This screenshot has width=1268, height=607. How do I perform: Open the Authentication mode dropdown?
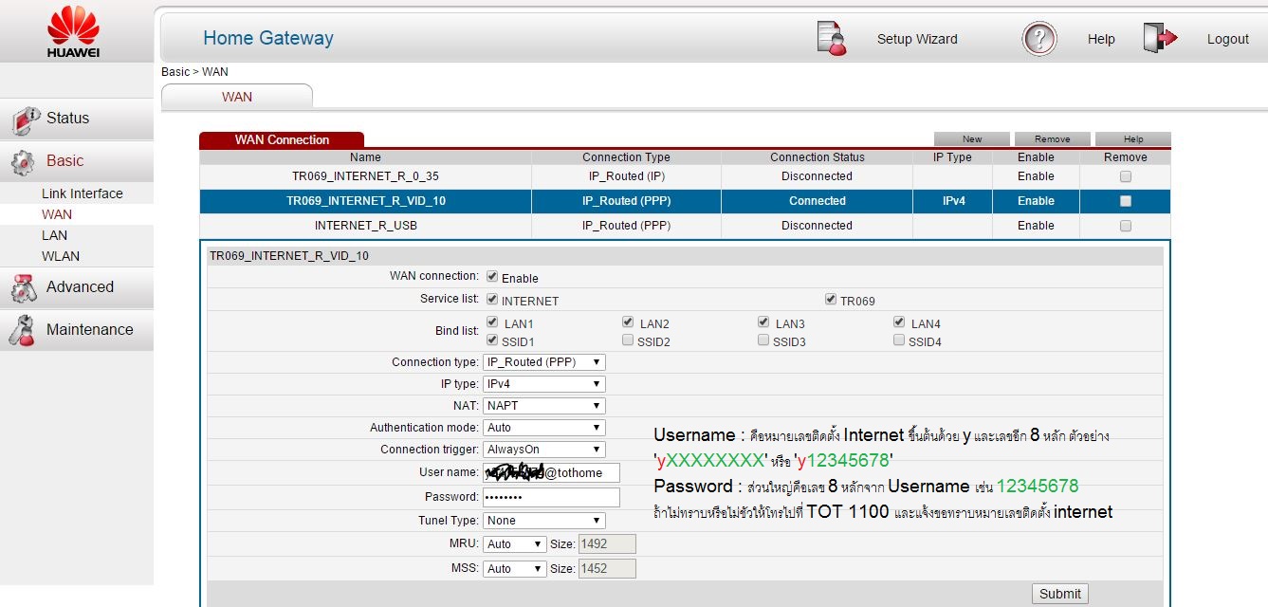point(543,428)
